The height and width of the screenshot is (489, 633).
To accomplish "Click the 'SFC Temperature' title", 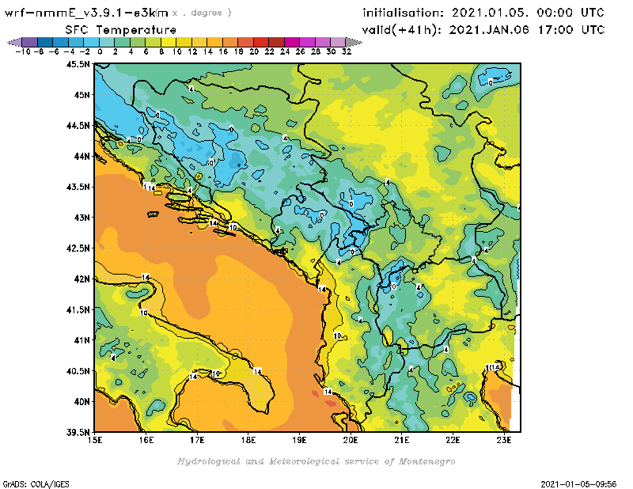I will click(x=121, y=30).
